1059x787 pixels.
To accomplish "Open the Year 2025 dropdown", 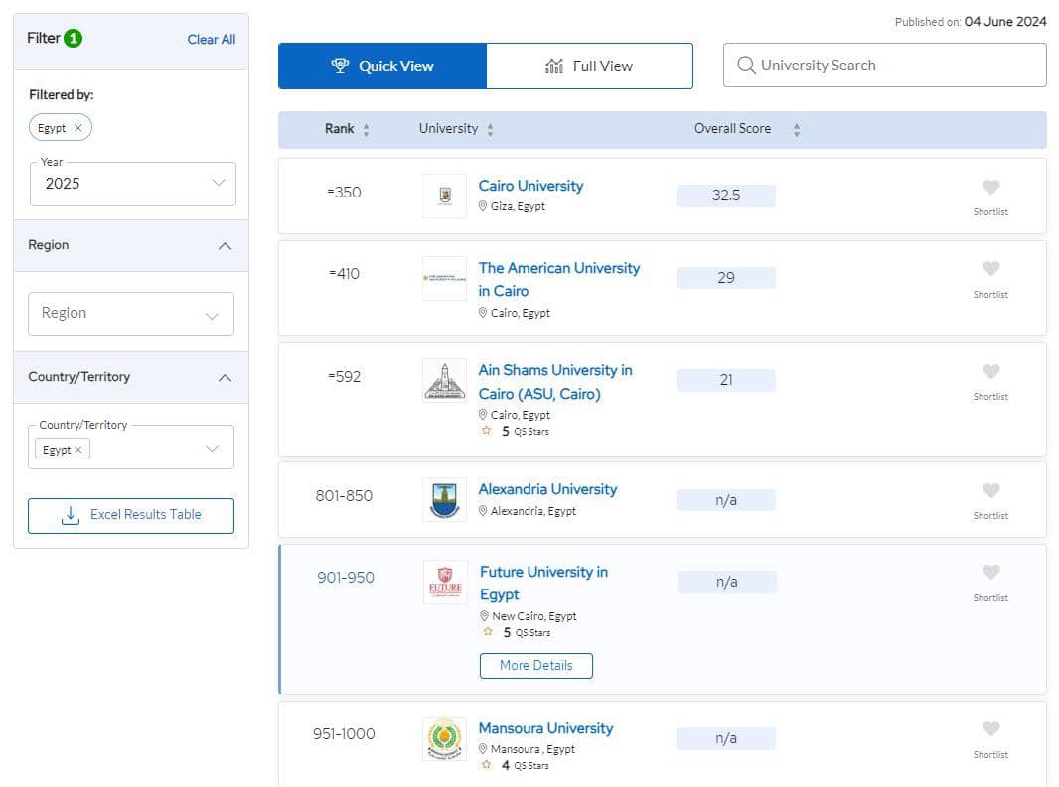I will pyautogui.click(x=133, y=184).
